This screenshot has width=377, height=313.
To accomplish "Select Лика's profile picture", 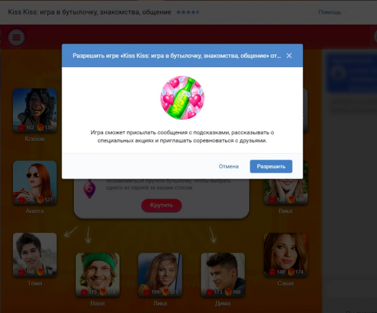I will [x=160, y=275].
